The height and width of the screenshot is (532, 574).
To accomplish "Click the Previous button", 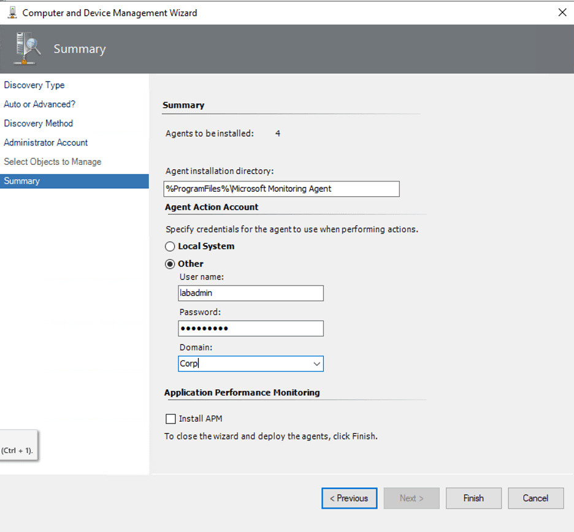I will pyautogui.click(x=349, y=498).
